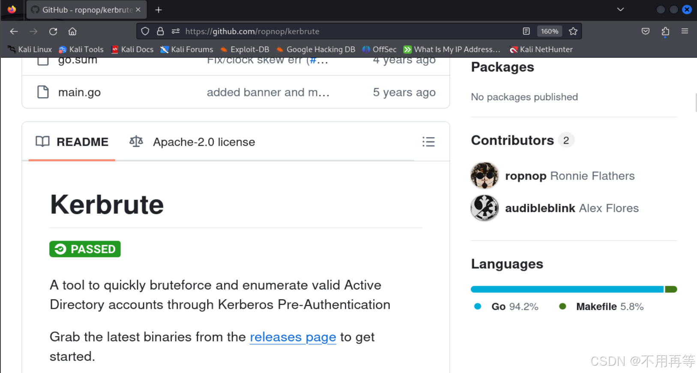The height and width of the screenshot is (373, 697).
Task: Click the README outline list icon
Action: click(x=428, y=142)
